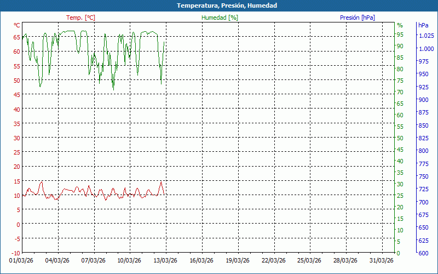Click the 25/03/26 date on the x-axis

(x=309, y=260)
